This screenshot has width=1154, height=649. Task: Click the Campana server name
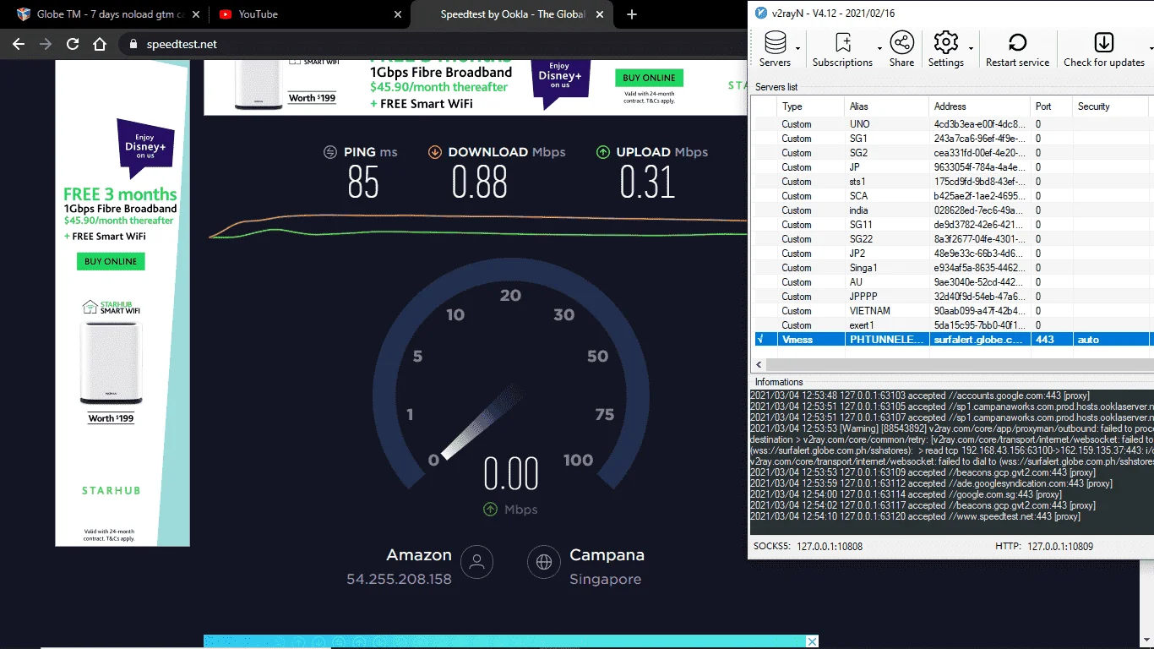point(607,555)
